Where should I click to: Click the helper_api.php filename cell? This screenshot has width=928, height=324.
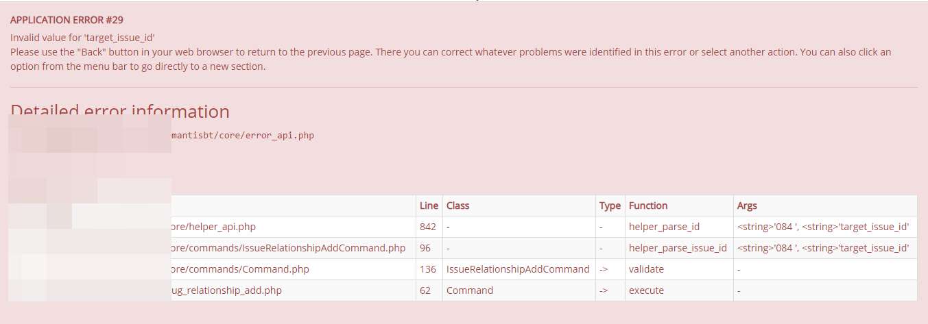tap(213, 227)
